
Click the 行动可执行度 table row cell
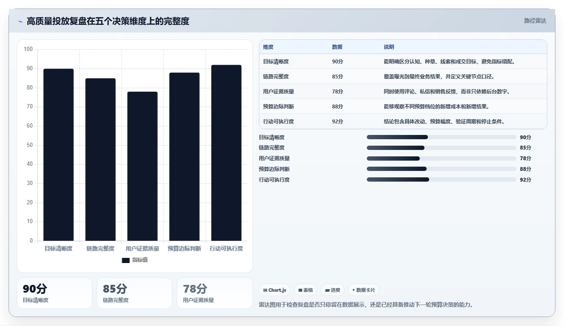[x=279, y=122]
